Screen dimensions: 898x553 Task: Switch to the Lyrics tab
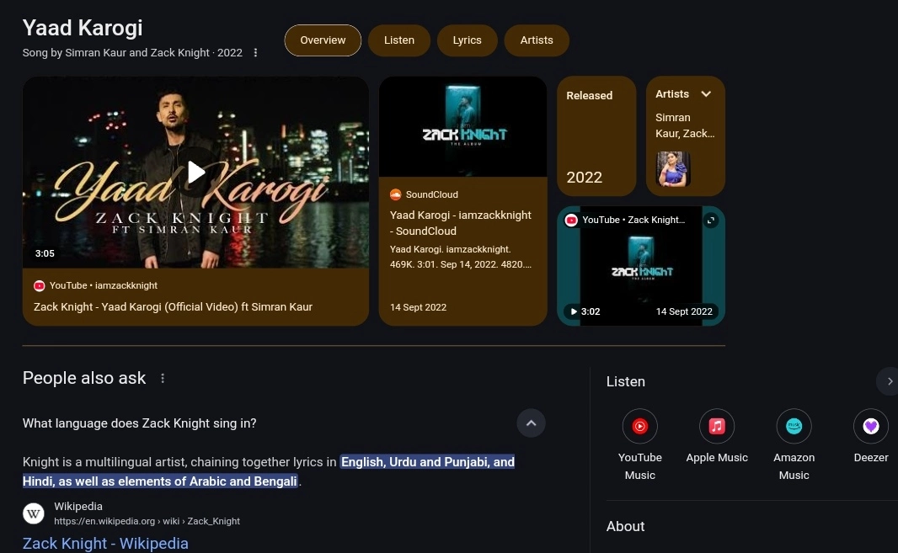468,40
